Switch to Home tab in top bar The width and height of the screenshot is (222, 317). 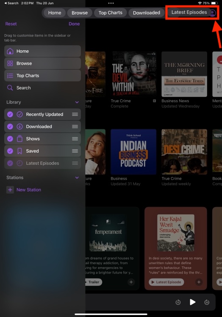click(x=55, y=13)
